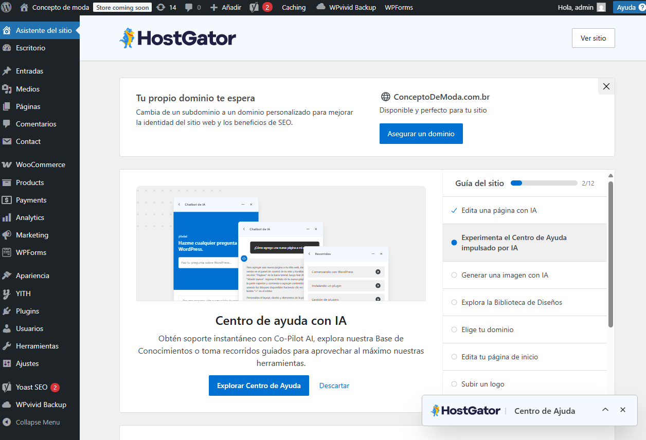Close the Centro de Ajuda popup

[623, 410]
